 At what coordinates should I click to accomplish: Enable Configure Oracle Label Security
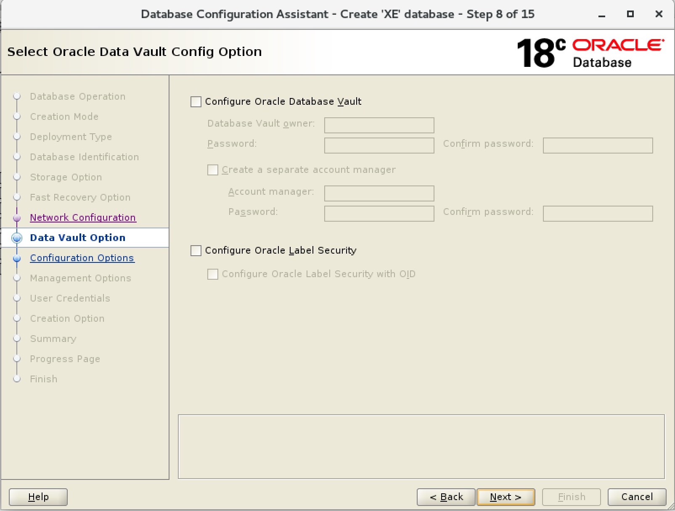tap(196, 250)
